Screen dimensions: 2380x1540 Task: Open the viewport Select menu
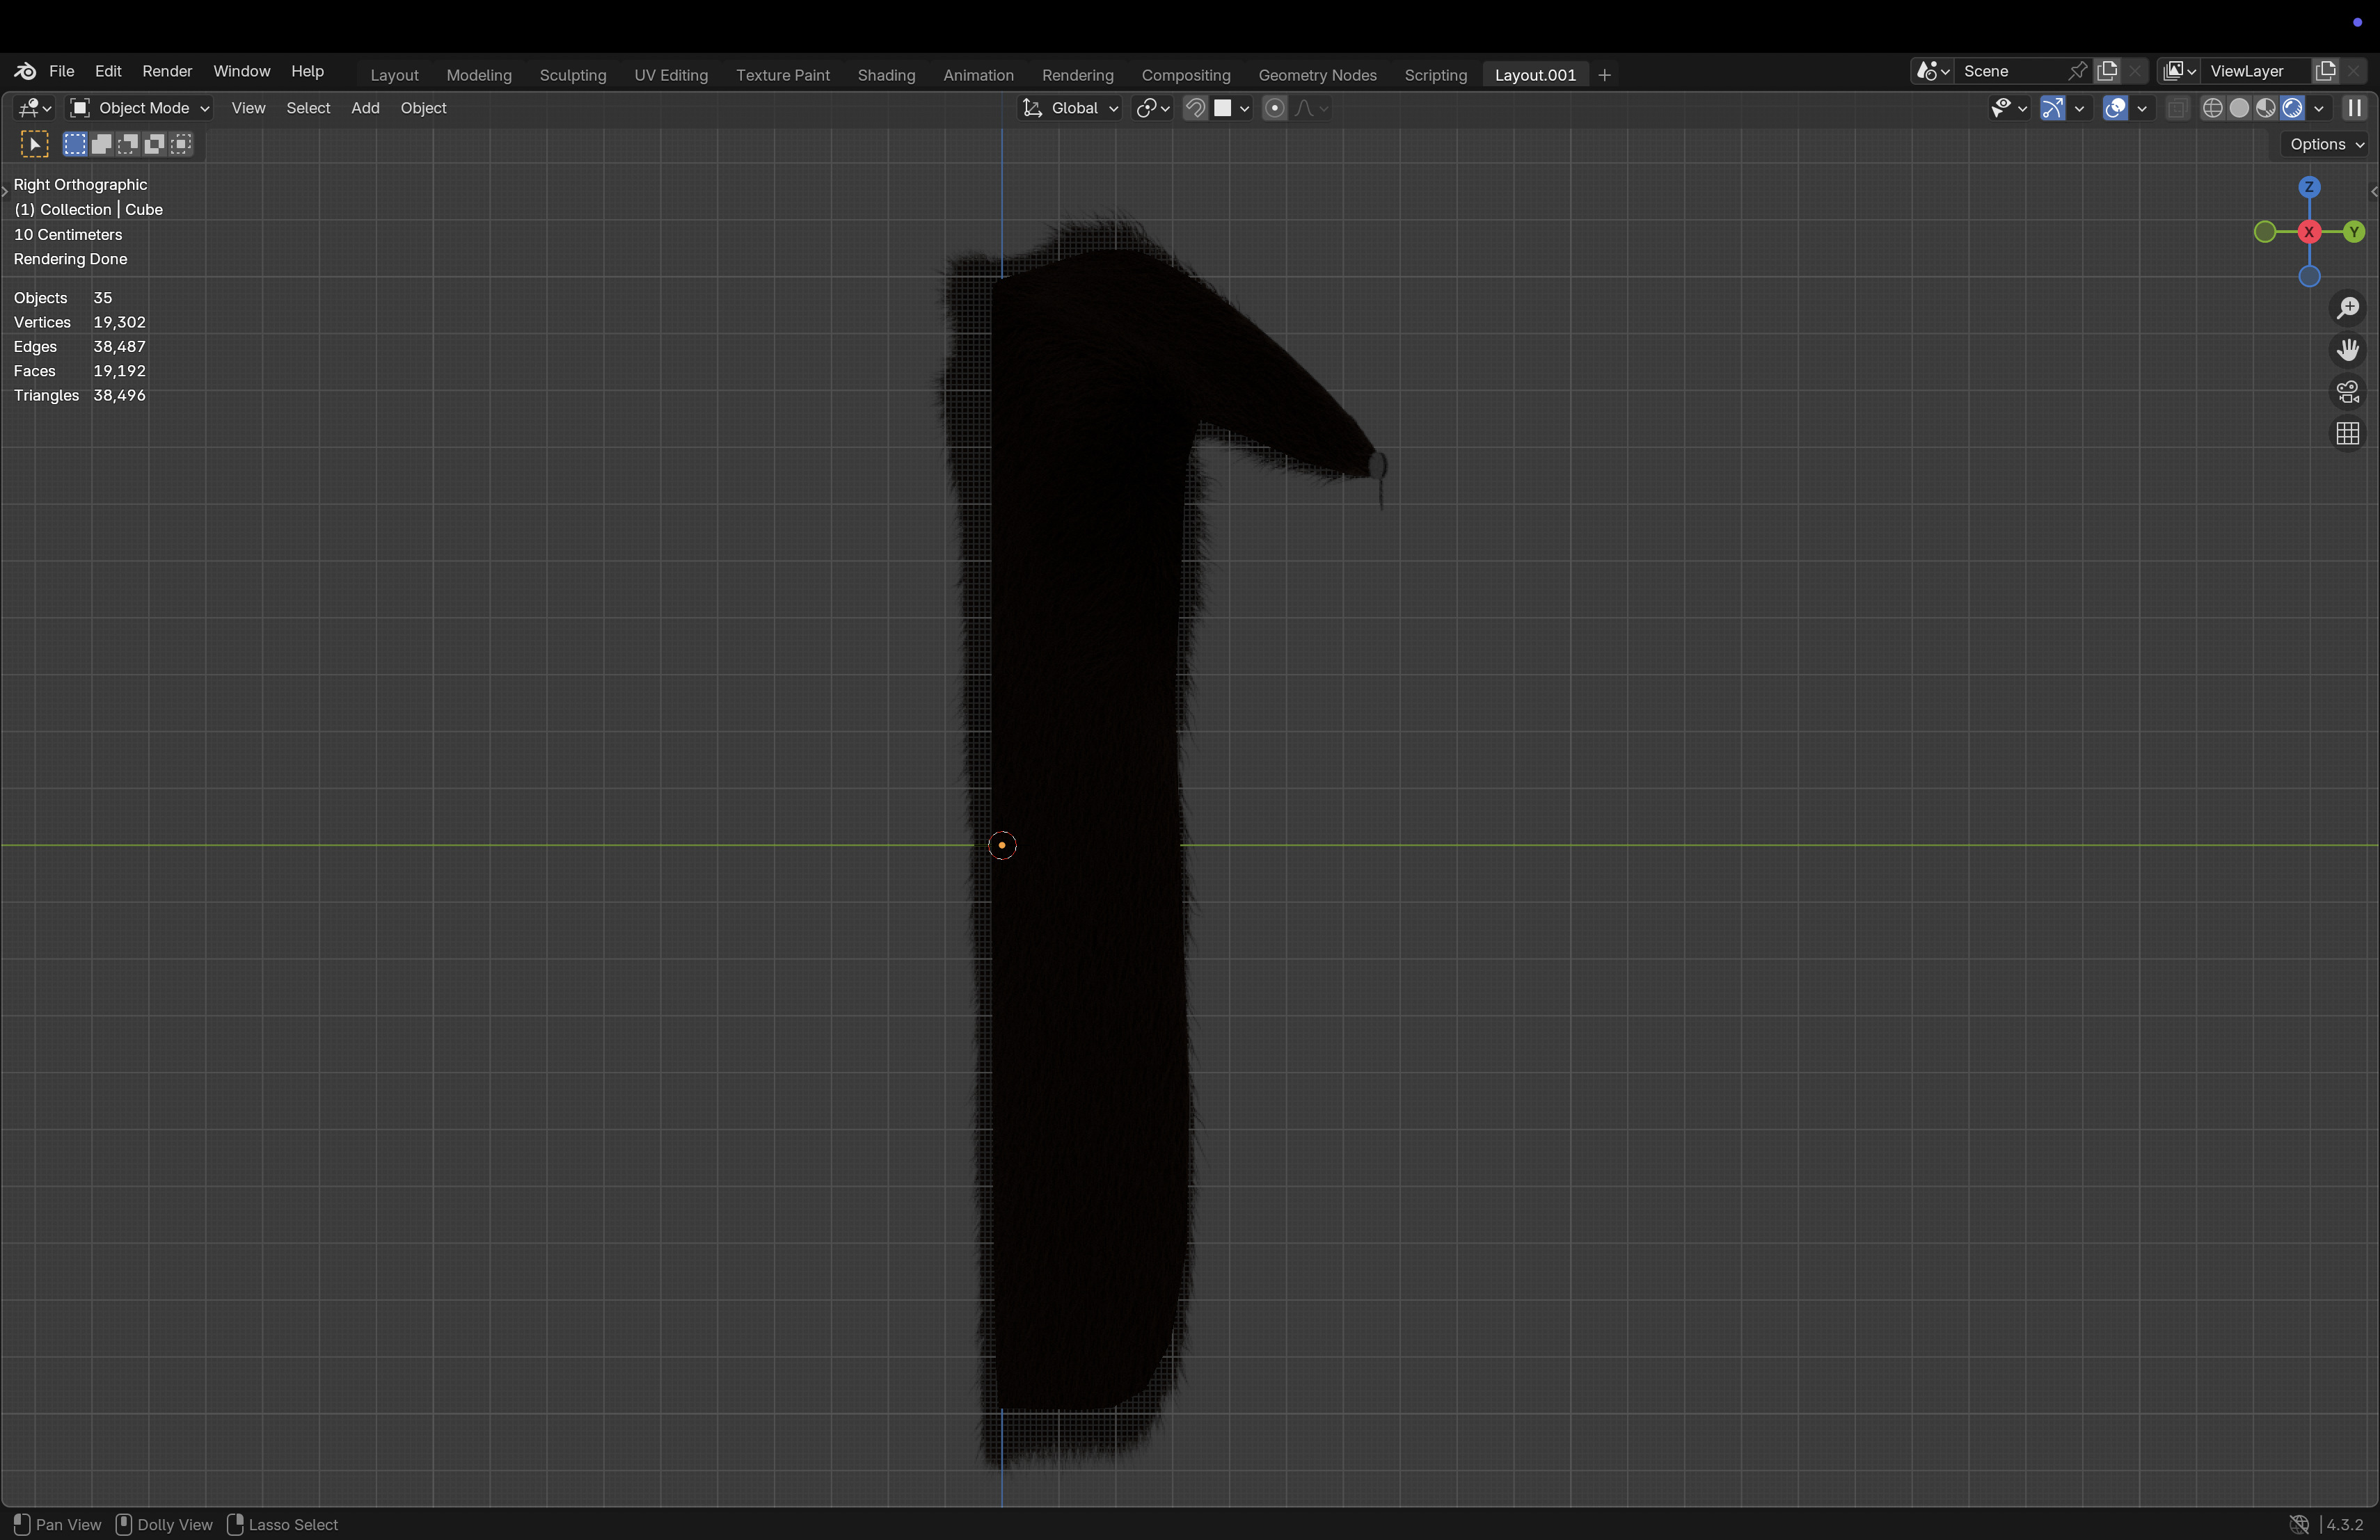308,108
